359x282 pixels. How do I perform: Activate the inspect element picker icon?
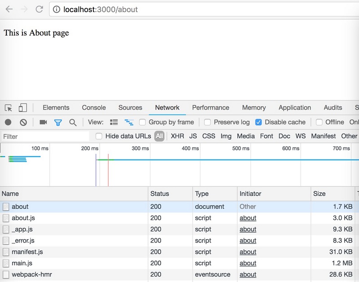[x=9, y=108]
